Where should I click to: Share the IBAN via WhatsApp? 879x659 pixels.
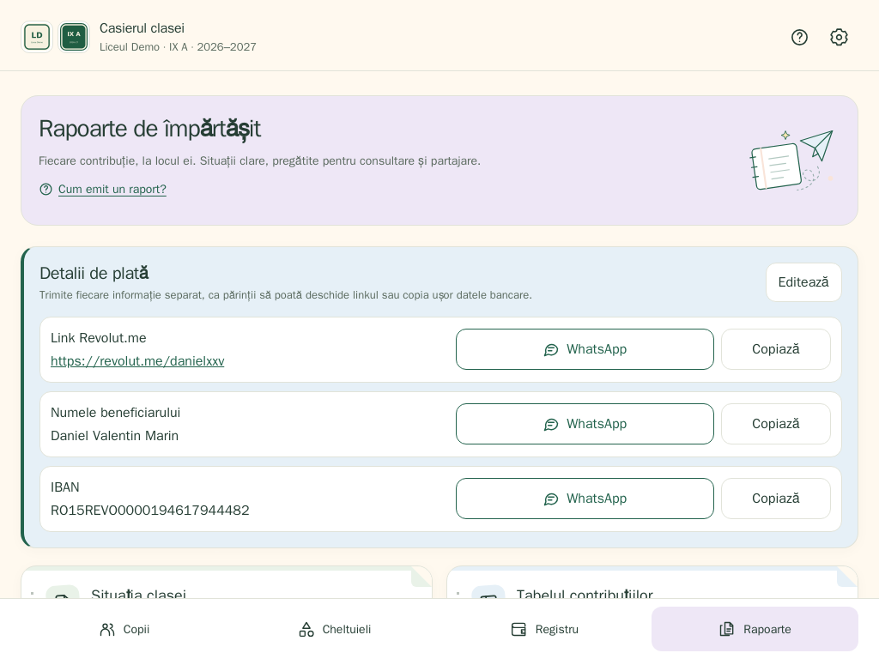coord(585,499)
